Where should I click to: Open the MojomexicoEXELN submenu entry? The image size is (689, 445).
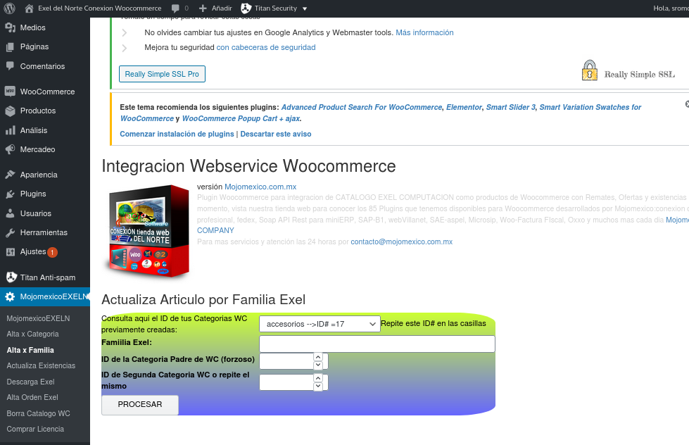click(38, 318)
